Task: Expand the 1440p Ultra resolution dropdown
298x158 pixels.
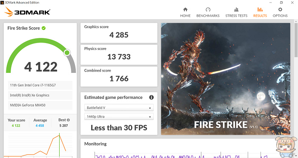Action: click(x=119, y=117)
